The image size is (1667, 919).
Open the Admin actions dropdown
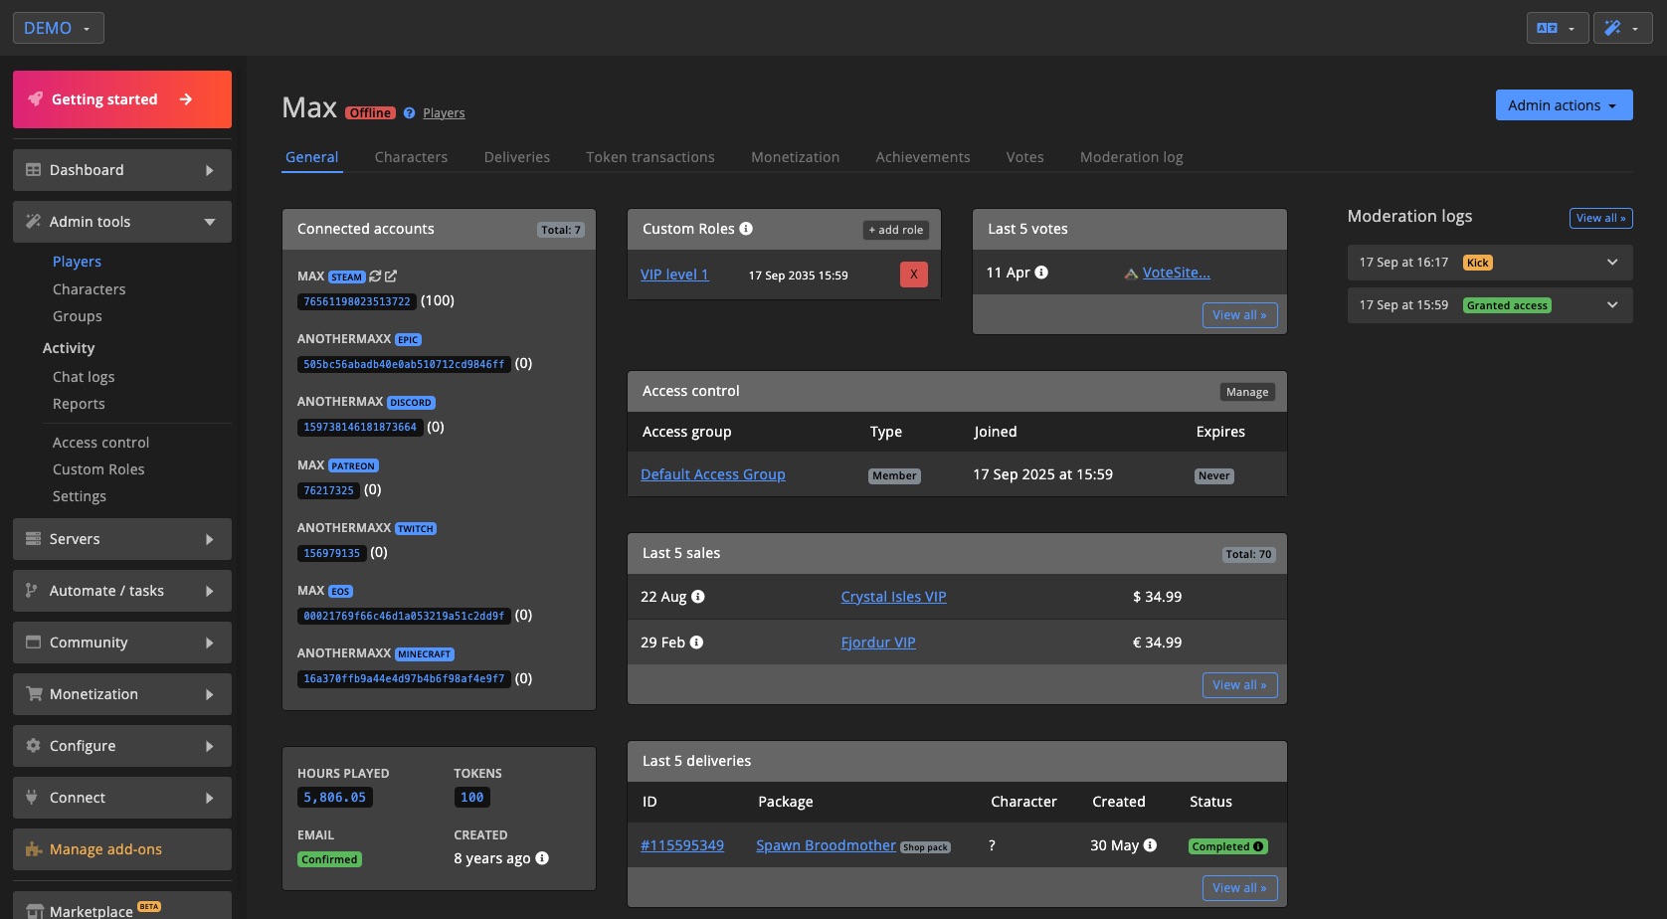pyautogui.click(x=1563, y=105)
